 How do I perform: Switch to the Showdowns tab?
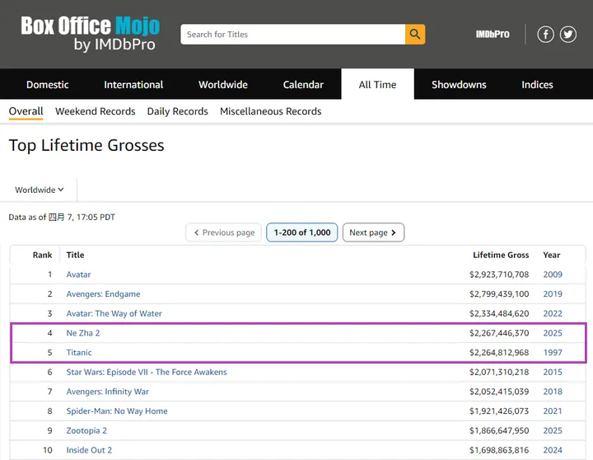click(x=459, y=85)
